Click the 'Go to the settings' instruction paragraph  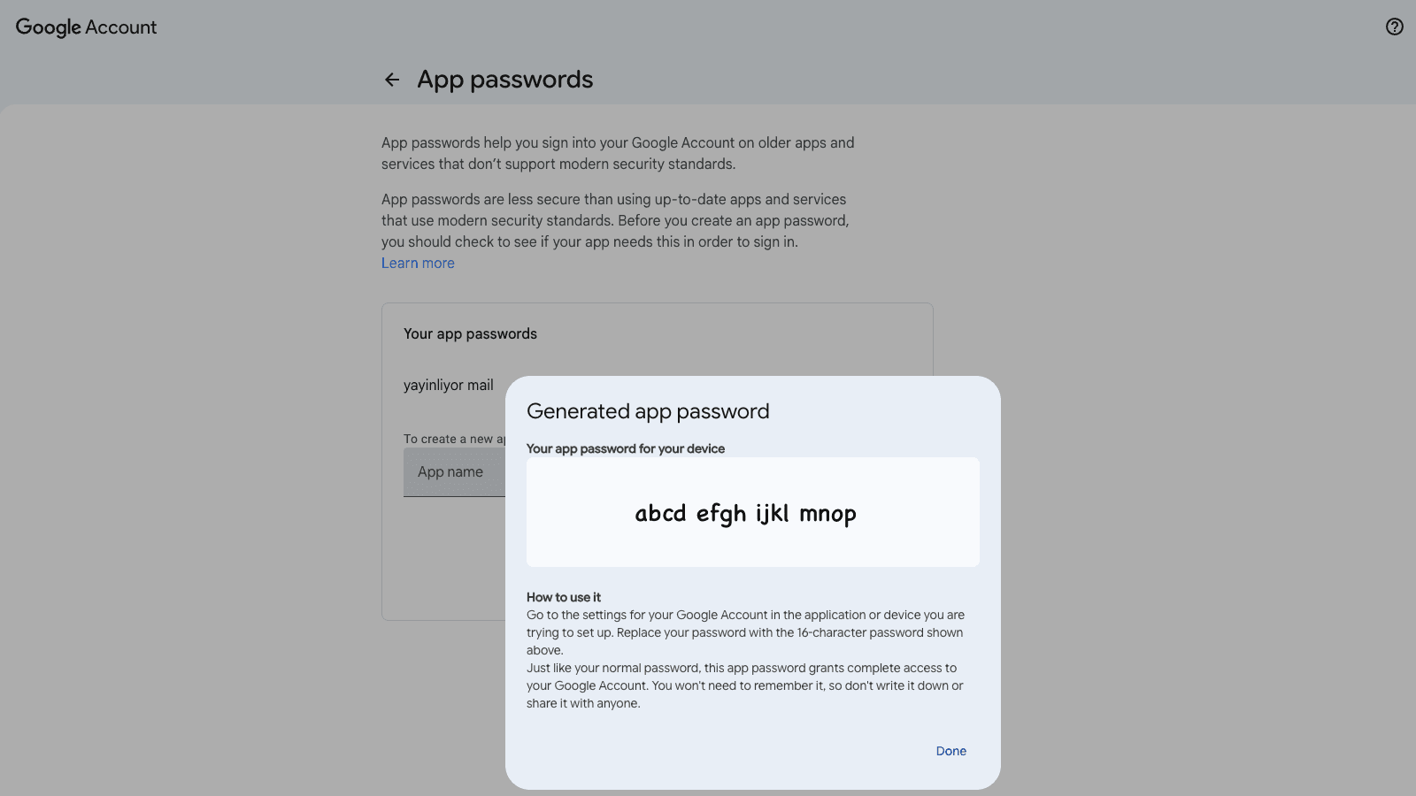click(x=745, y=632)
